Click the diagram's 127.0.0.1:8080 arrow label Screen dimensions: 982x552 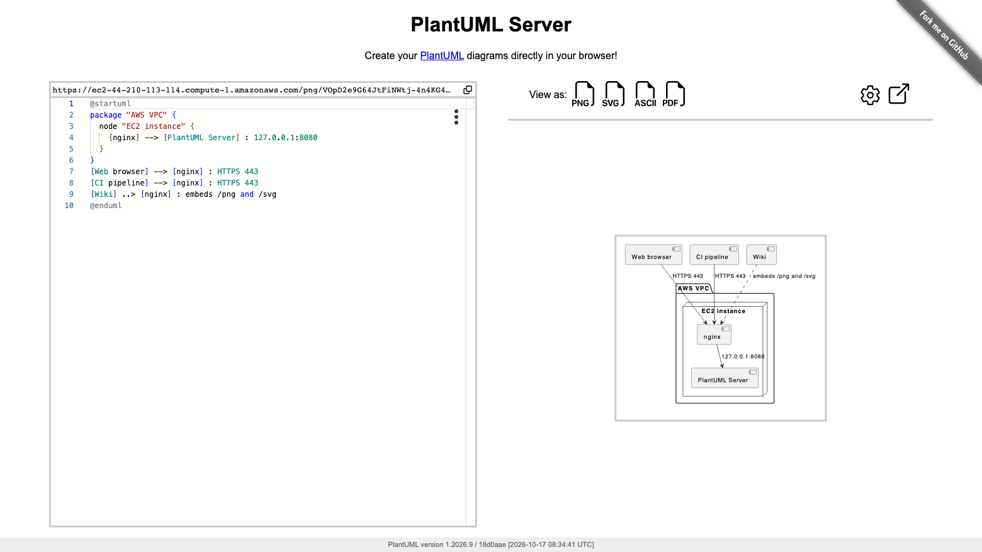tap(743, 356)
